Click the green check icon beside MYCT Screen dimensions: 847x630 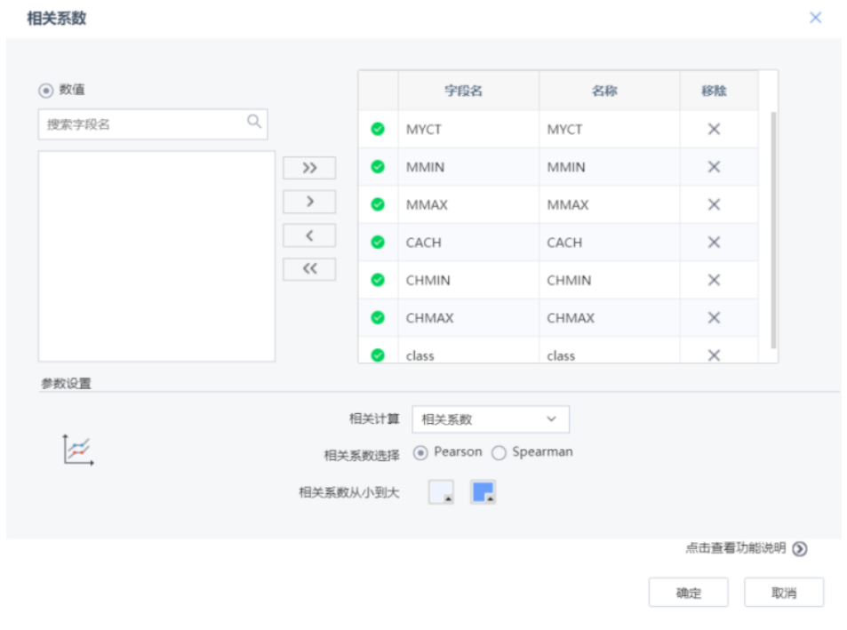(x=377, y=129)
